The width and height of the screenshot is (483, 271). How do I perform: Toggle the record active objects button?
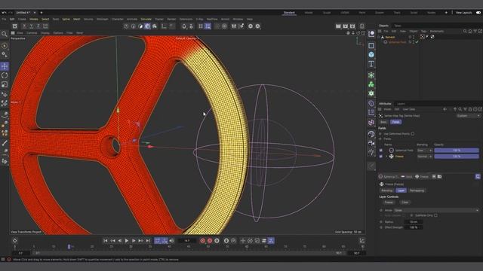[x=203, y=241]
